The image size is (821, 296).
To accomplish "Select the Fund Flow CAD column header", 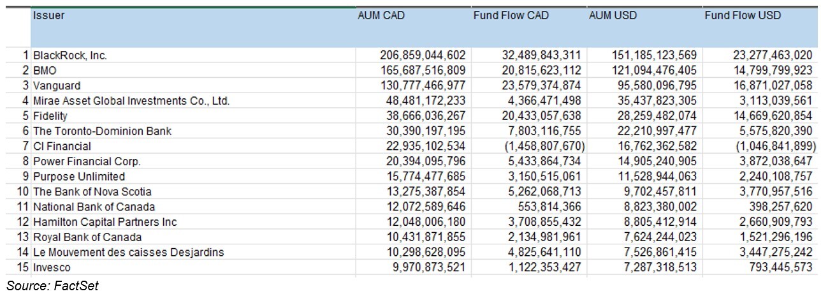I will pos(529,28).
